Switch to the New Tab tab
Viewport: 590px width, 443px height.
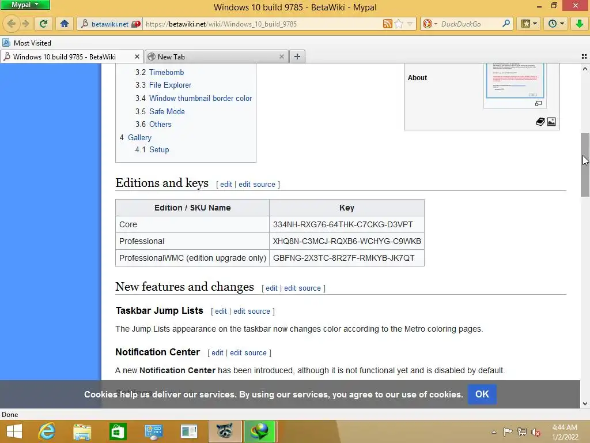[217, 57]
